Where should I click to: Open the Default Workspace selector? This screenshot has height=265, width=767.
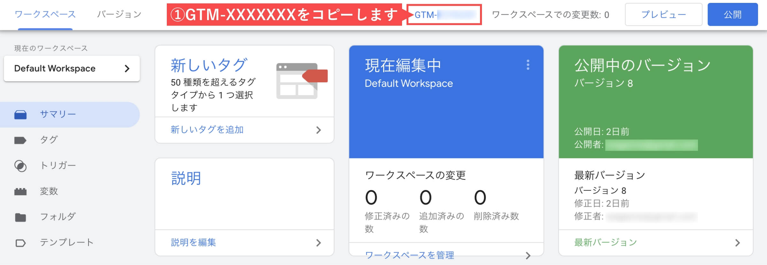pos(72,69)
